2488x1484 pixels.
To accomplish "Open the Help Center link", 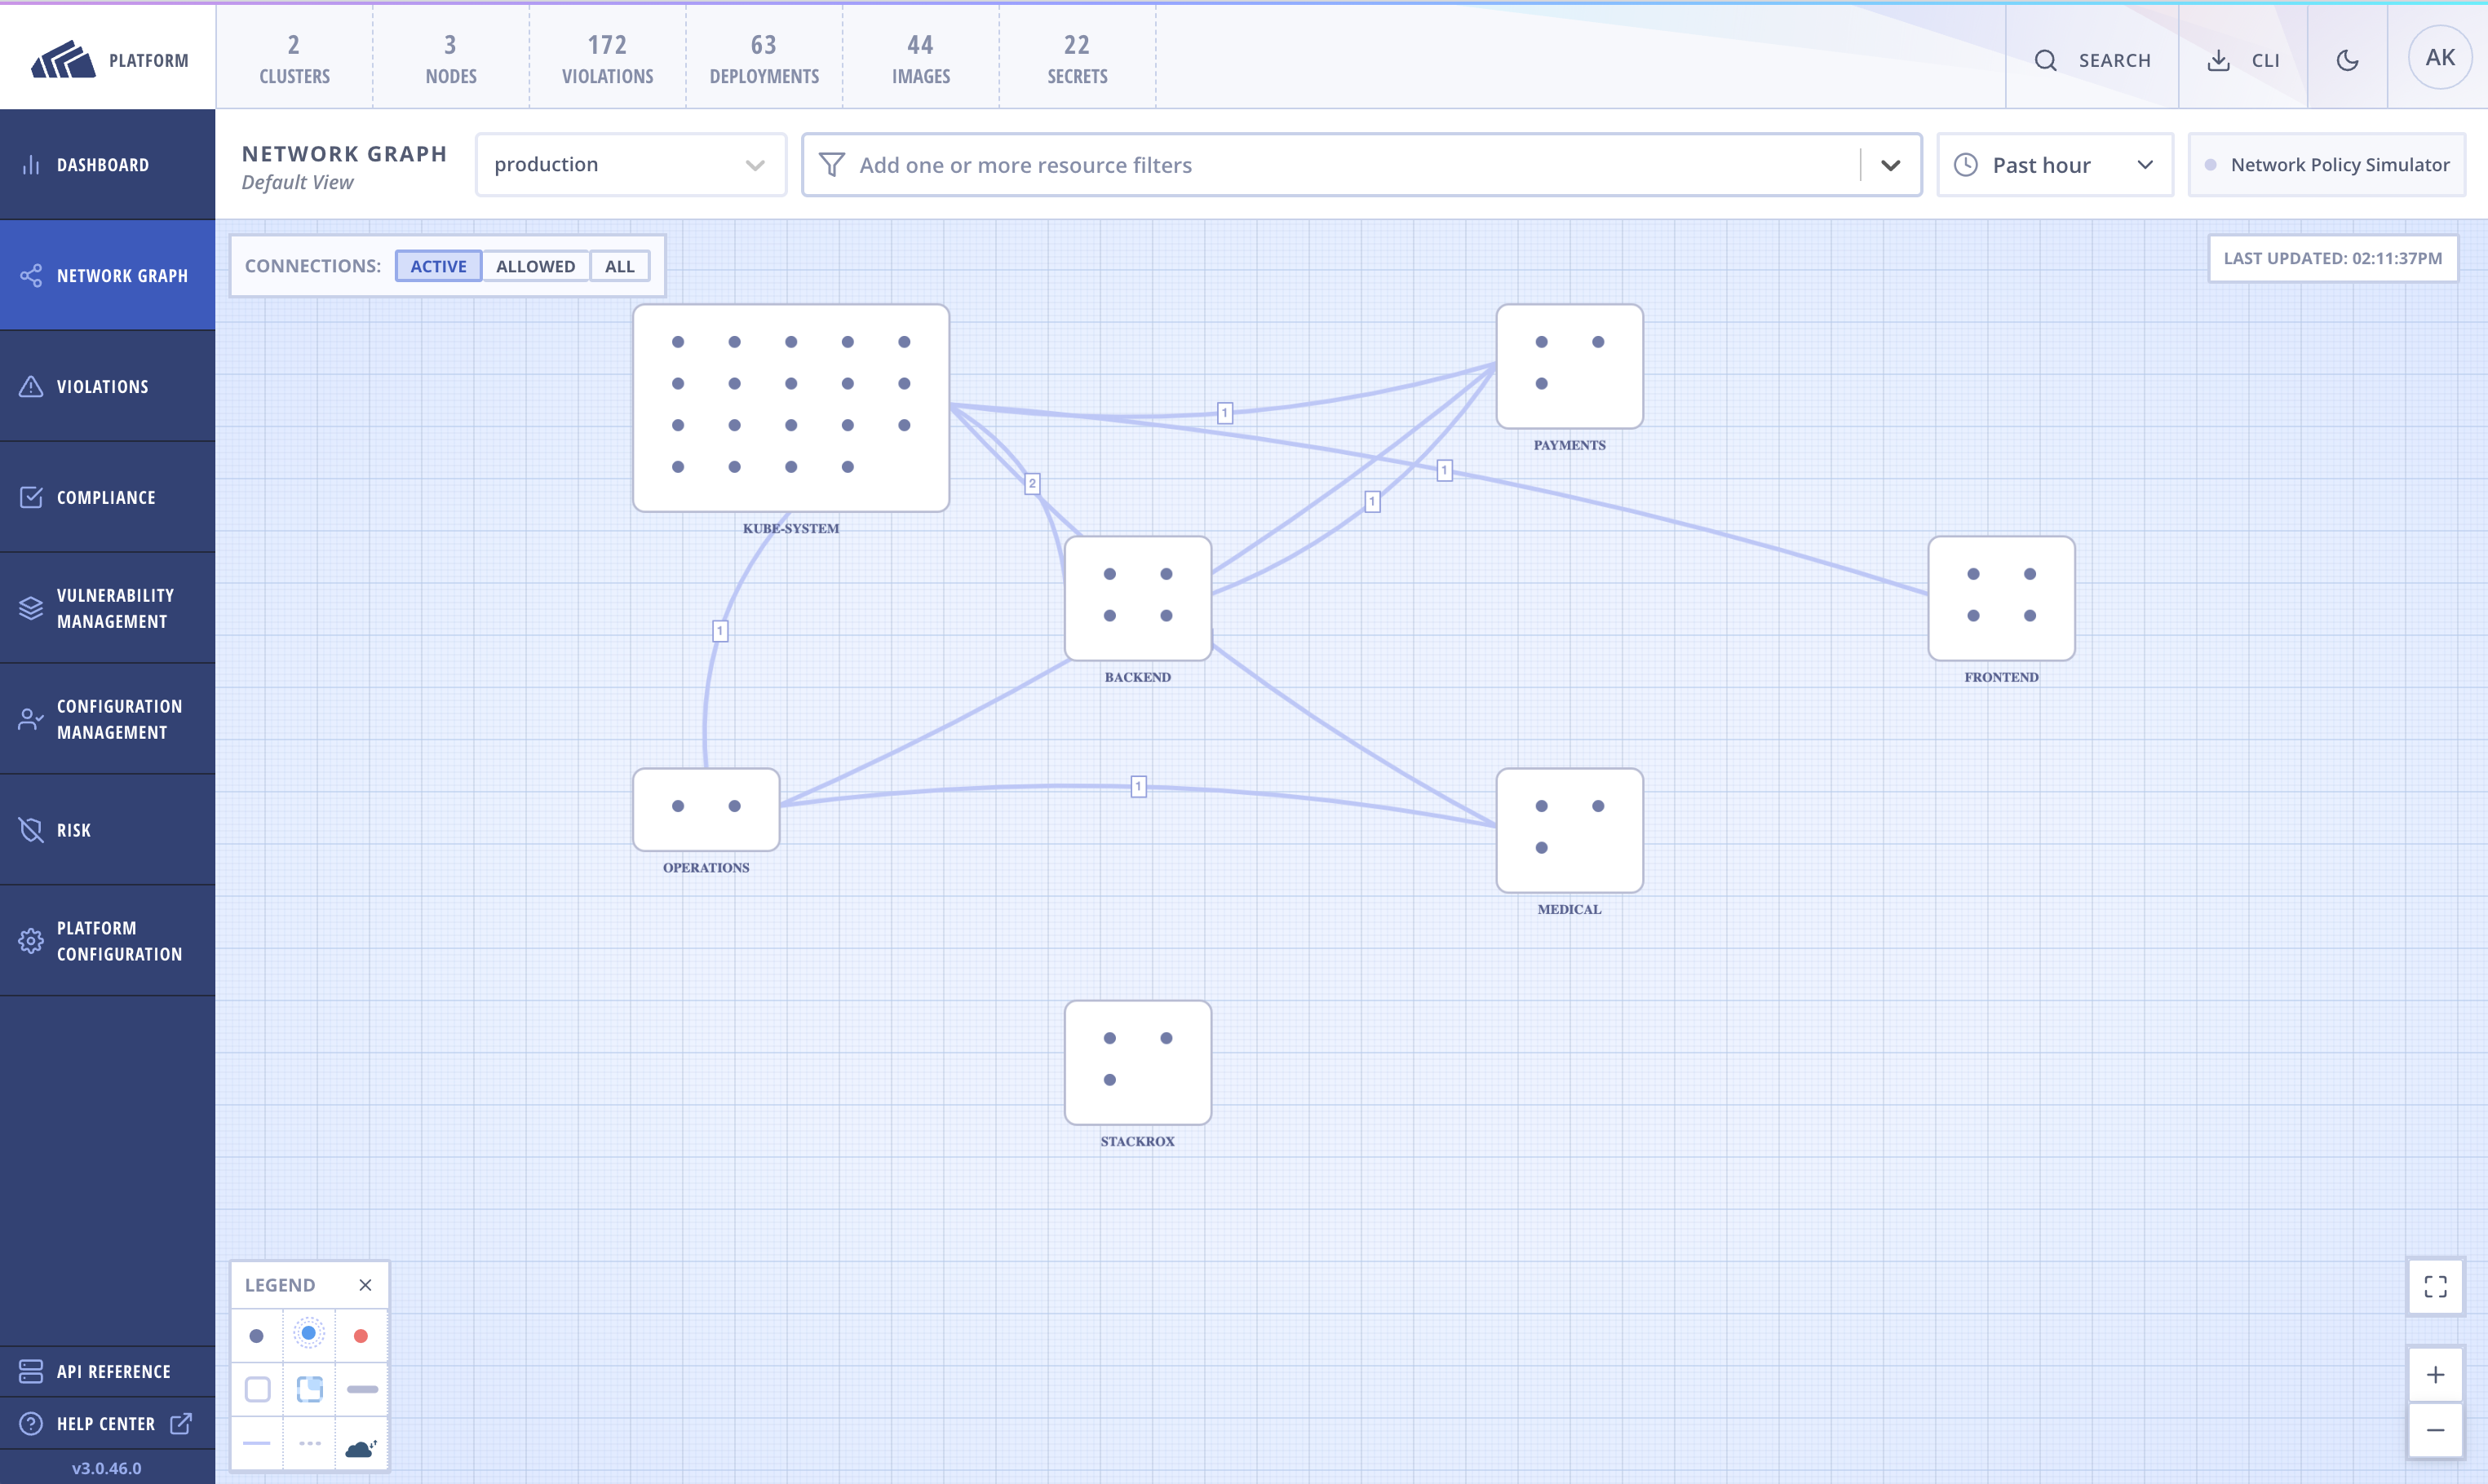I will (x=106, y=1423).
